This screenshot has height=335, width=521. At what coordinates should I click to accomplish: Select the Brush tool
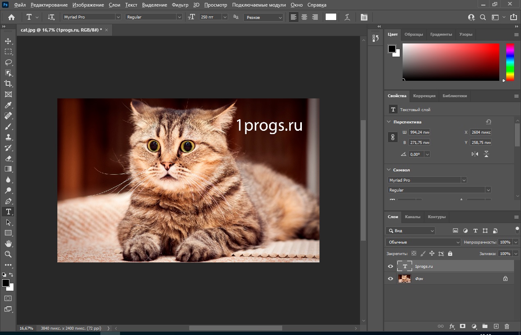point(8,126)
